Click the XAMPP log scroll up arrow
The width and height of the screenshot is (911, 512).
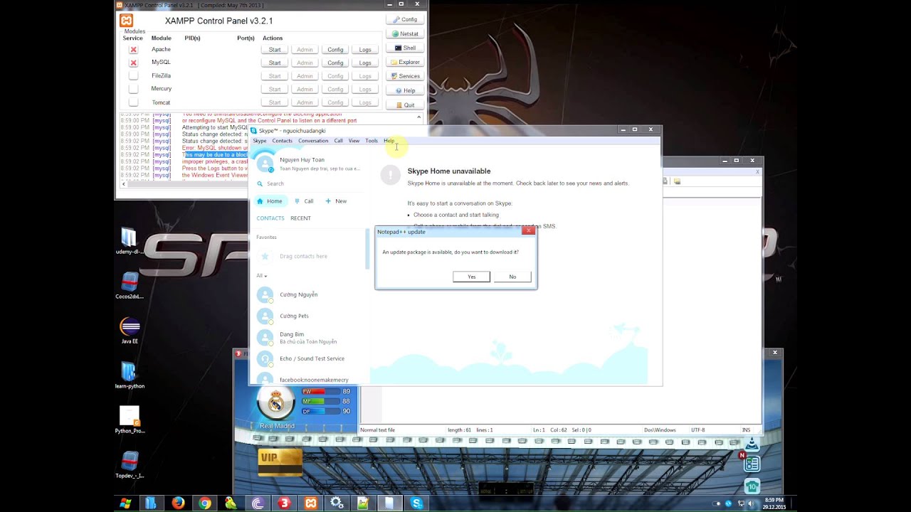(x=418, y=117)
